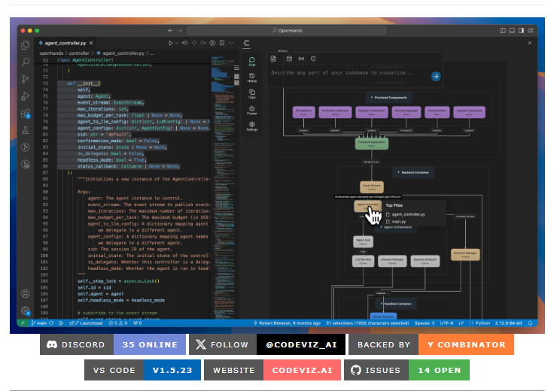
Task: Click the OpenHands command center search box
Action: tap(287, 31)
